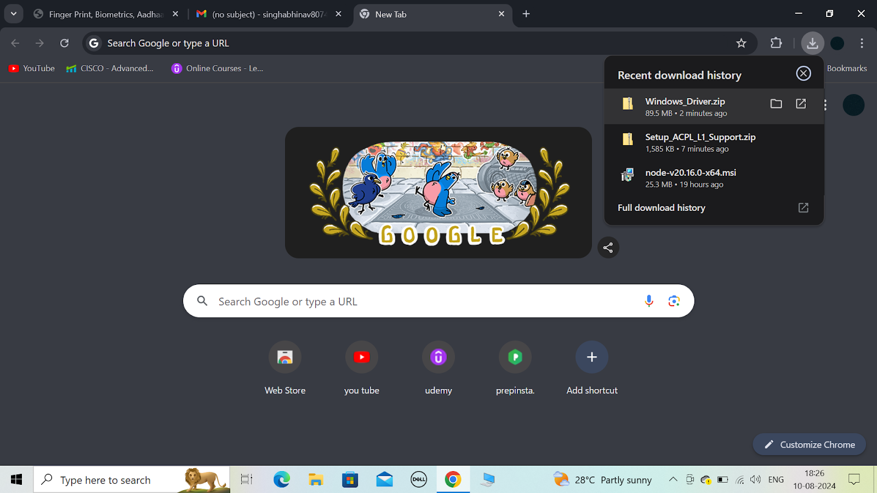The width and height of the screenshot is (877, 493).
Task: Open the tab search dropdown arrow
Action: pos(14,14)
